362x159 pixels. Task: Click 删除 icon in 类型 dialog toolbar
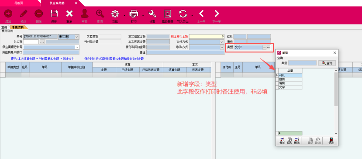click(x=296, y=139)
